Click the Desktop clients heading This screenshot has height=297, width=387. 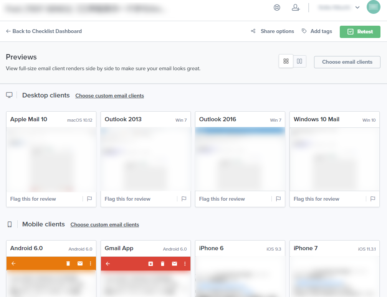[46, 95]
